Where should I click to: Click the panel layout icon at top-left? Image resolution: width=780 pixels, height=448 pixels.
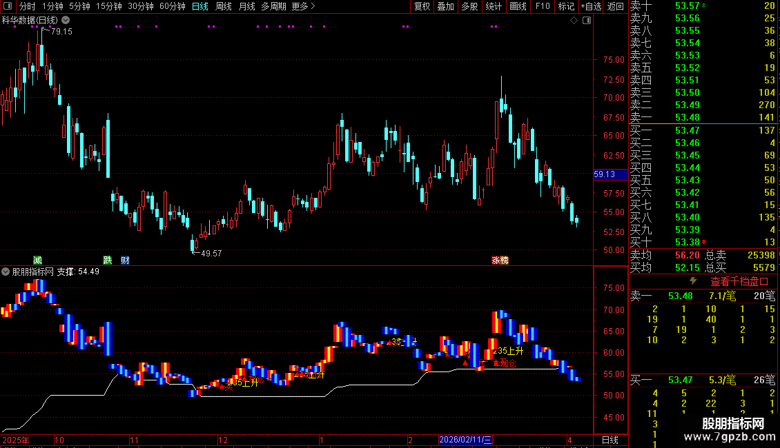[8, 6]
